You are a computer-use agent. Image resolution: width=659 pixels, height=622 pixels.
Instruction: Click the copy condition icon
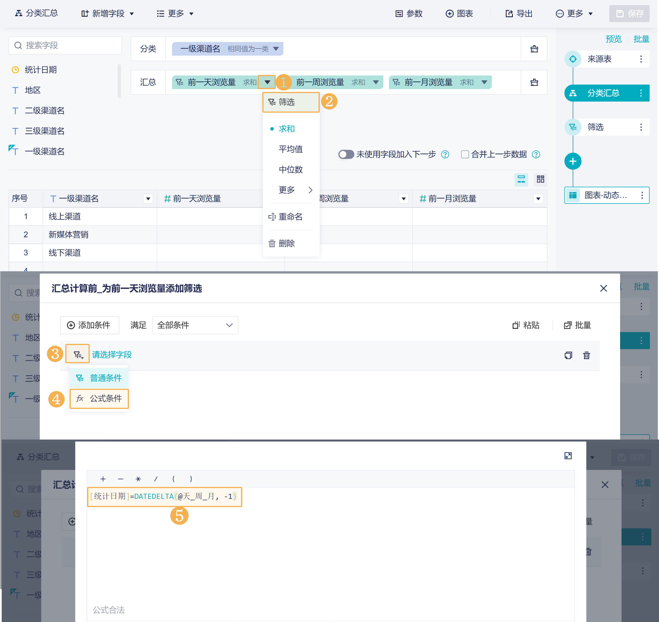(x=568, y=356)
